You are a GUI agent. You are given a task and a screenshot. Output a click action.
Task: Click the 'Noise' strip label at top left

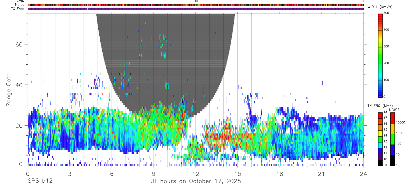point(20,5)
